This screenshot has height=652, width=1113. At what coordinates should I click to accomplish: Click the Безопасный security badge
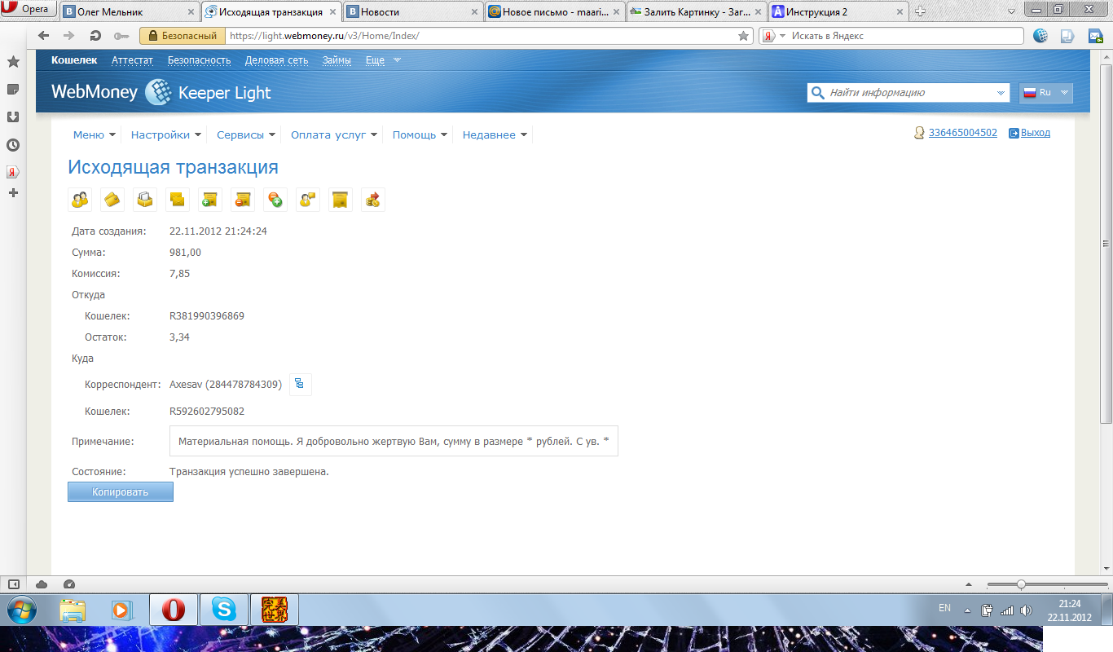(183, 36)
